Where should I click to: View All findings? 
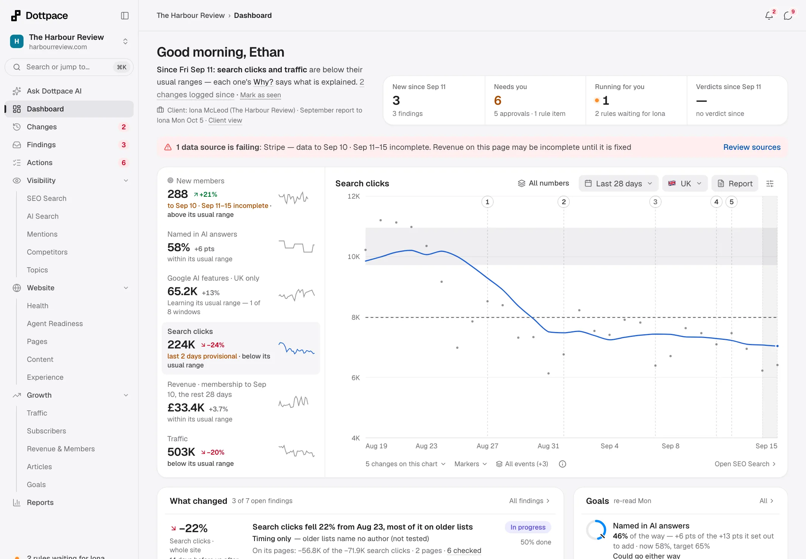point(529,501)
